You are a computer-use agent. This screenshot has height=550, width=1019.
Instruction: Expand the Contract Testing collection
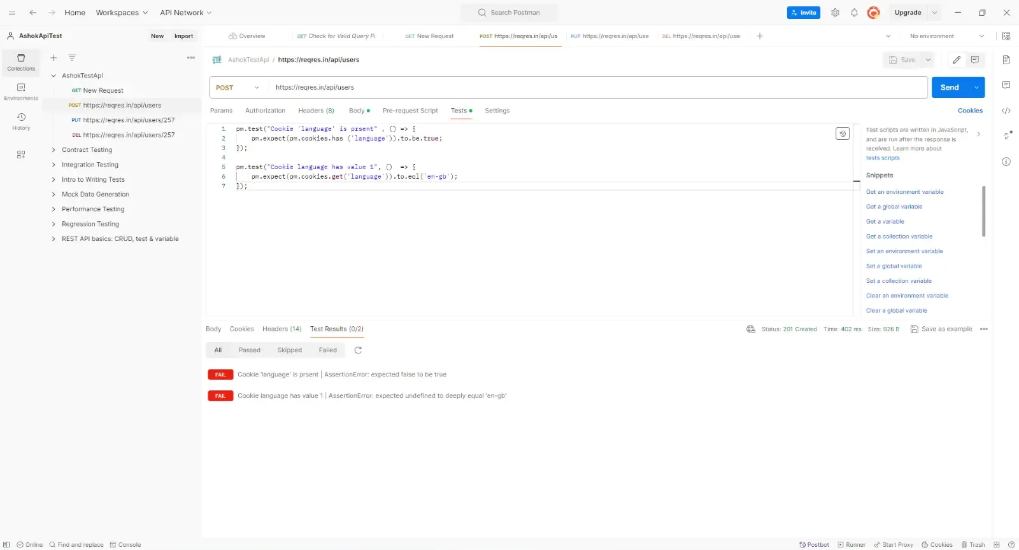(x=53, y=150)
